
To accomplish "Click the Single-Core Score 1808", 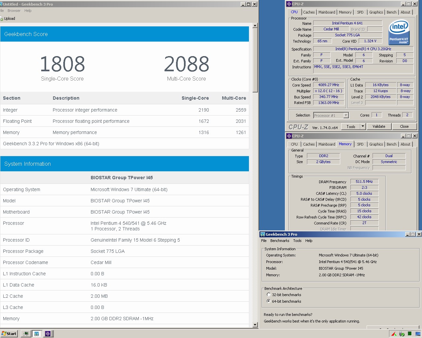I will [x=62, y=64].
